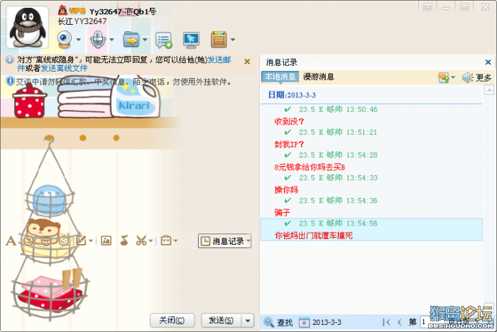Open the font settings A icon
497x332 pixels.
pyautogui.click(x=11, y=241)
